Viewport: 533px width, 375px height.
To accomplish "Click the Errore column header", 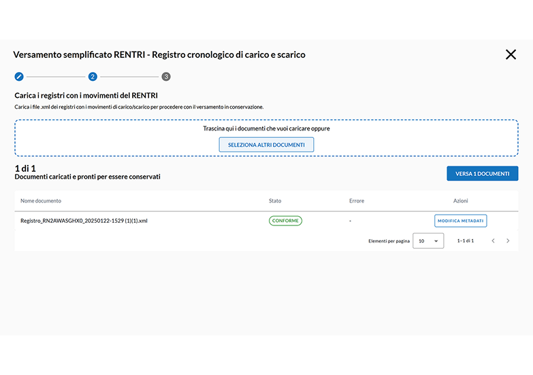I will pos(357,201).
